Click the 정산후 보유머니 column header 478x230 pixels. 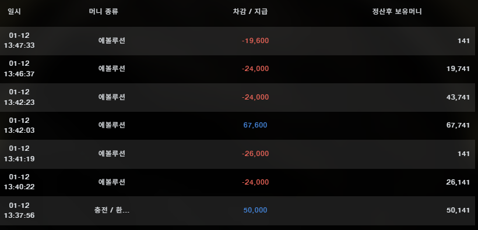pos(397,12)
